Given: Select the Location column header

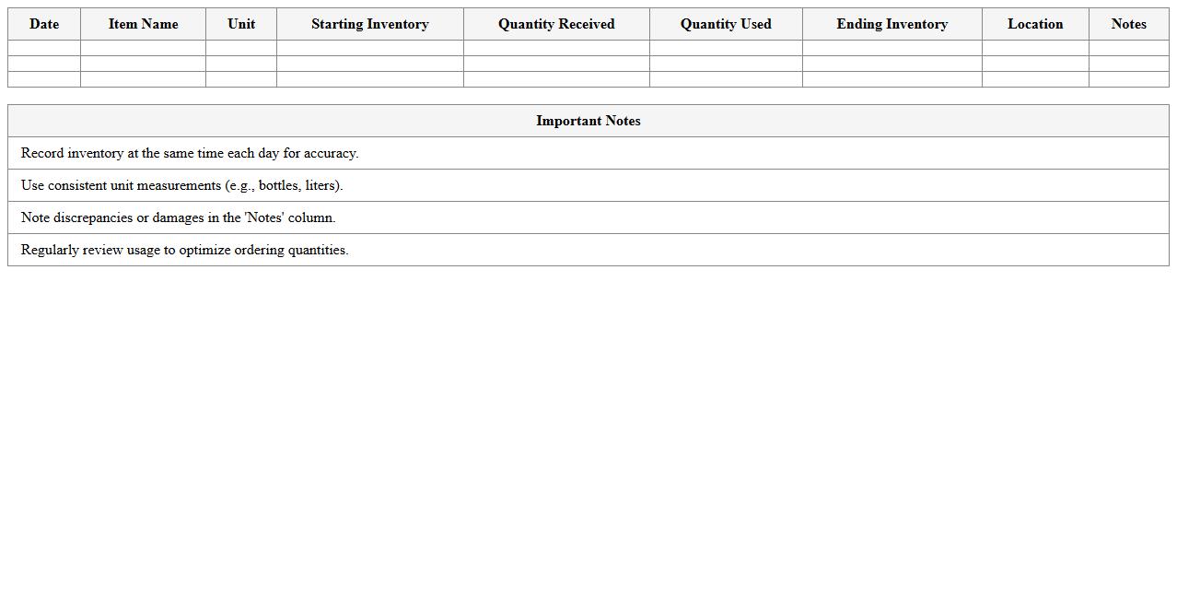Looking at the screenshot, I should click(1035, 24).
